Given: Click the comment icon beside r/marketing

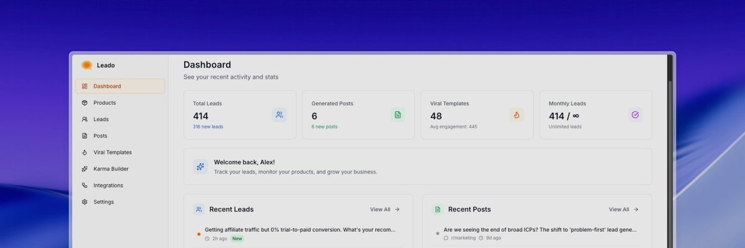Looking at the screenshot, I should (446, 238).
